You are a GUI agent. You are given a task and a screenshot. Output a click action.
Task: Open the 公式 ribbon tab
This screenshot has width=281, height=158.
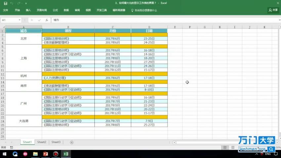coord(55,10)
